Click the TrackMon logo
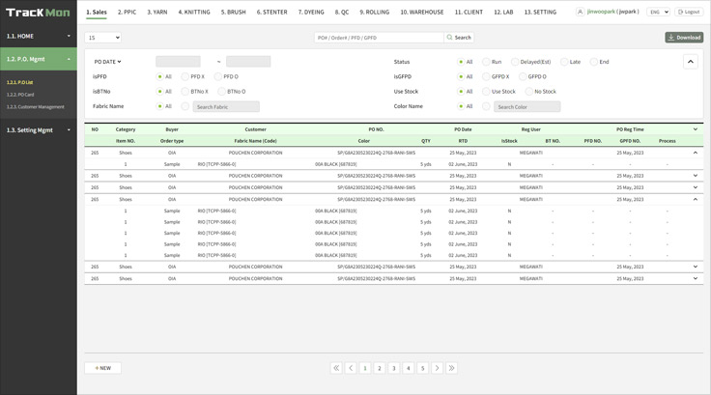Image resolution: width=711 pixels, height=395 pixels. click(38, 12)
